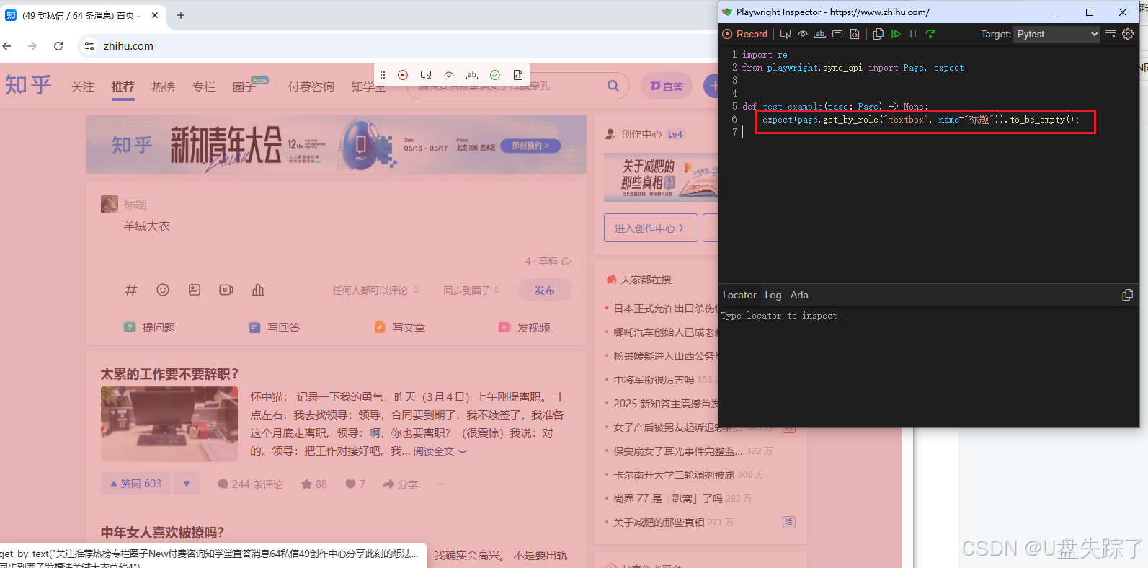Click the 发视频 option
Screen dimensions: 1148x568
525,327
